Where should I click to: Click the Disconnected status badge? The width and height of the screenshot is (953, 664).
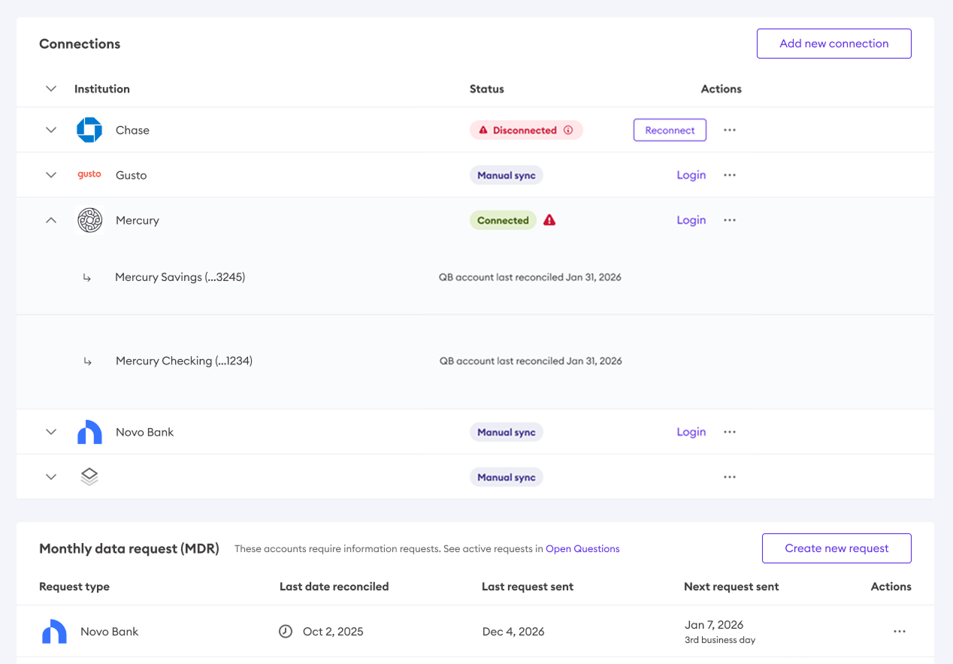[x=526, y=130]
